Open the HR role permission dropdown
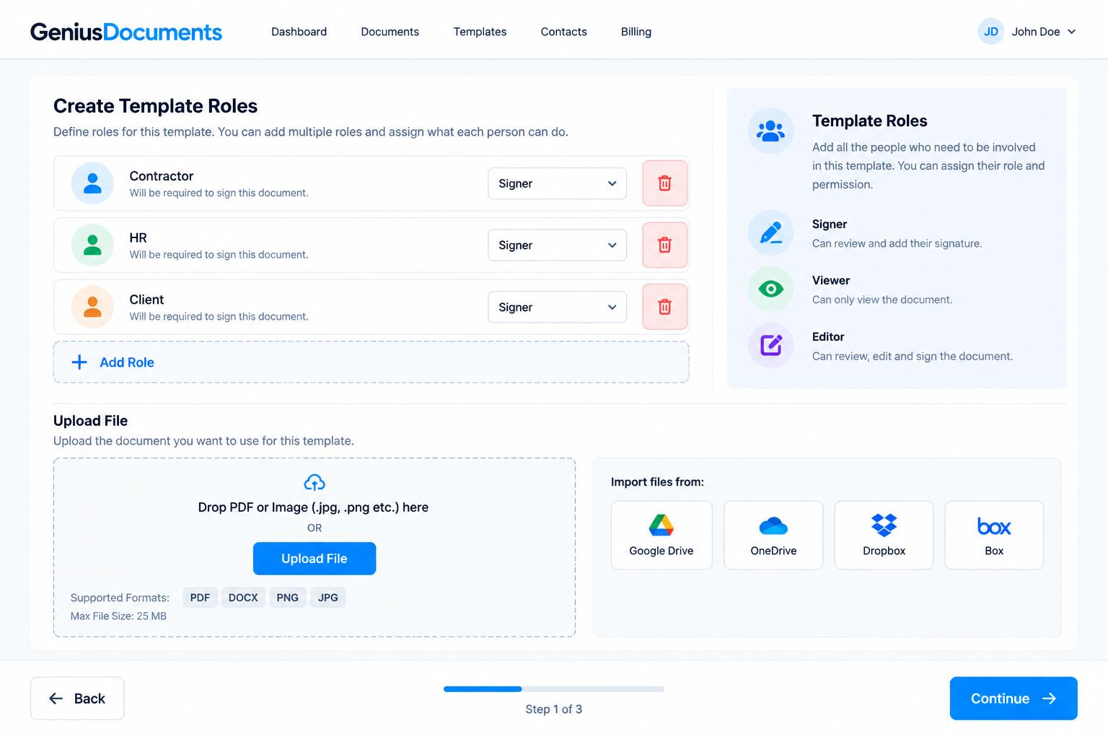Viewport: 1108px width, 739px height. (x=557, y=245)
